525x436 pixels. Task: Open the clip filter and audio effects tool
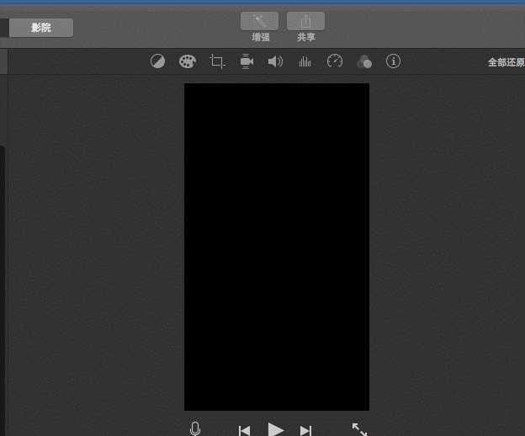click(x=364, y=61)
